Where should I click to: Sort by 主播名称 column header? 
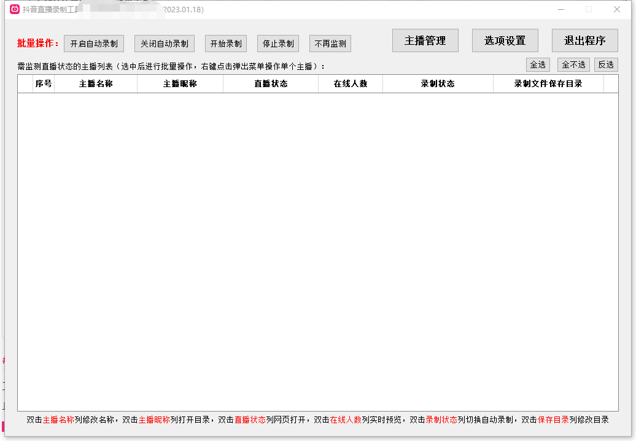[96, 83]
